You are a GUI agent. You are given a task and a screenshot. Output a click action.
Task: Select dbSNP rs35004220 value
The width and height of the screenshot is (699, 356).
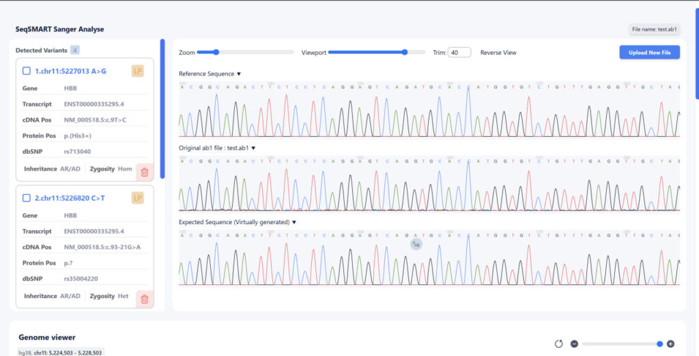81,278
